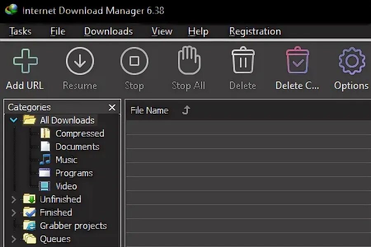
Task: Click the Delete Completed checkmark trash icon
Action: click(x=297, y=60)
